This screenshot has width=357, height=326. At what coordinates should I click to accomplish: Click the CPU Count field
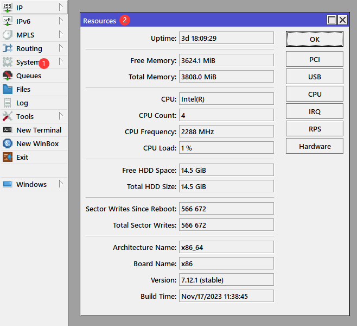[x=226, y=115]
